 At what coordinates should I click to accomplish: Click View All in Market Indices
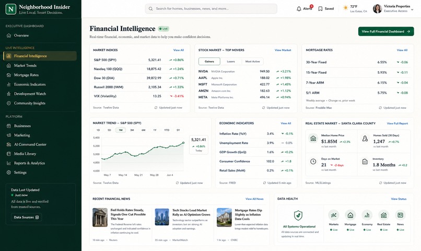(x=179, y=50)
